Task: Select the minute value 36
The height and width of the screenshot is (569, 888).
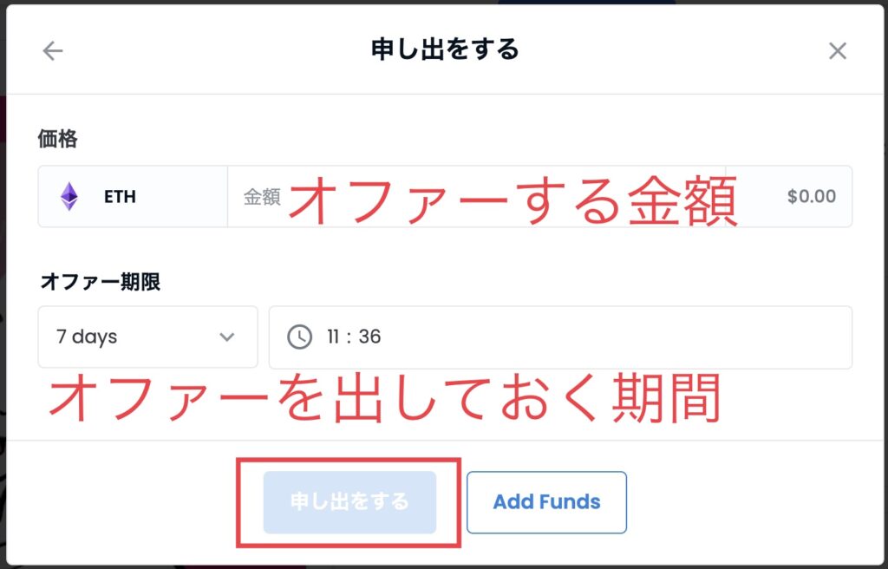Action: [x=369, y=337]
